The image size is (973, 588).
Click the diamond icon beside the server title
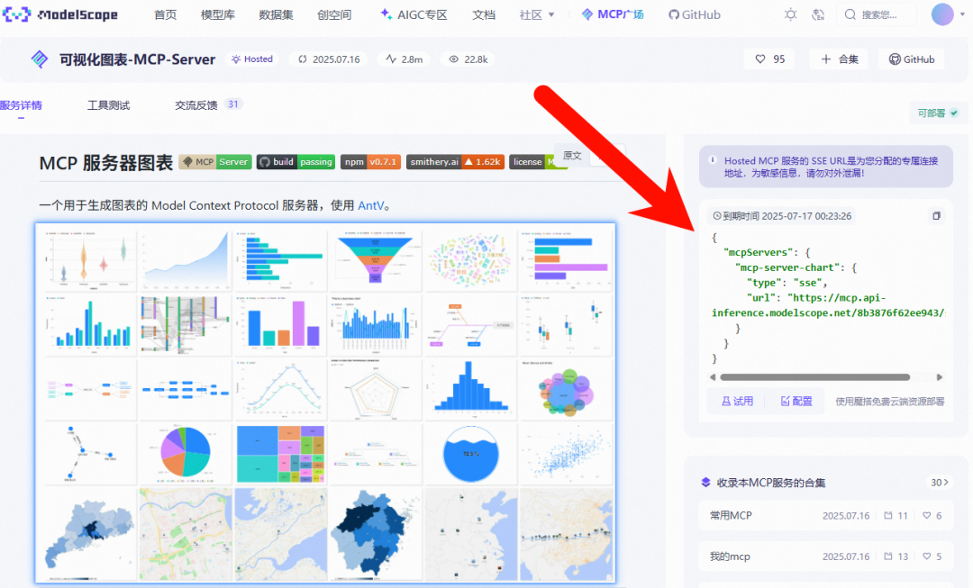(x=39, y=59)
